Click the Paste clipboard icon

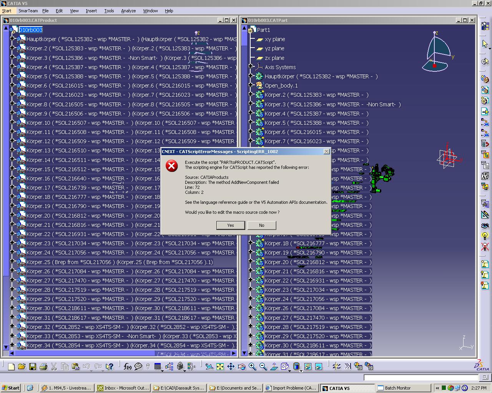(x=75, y=367)
